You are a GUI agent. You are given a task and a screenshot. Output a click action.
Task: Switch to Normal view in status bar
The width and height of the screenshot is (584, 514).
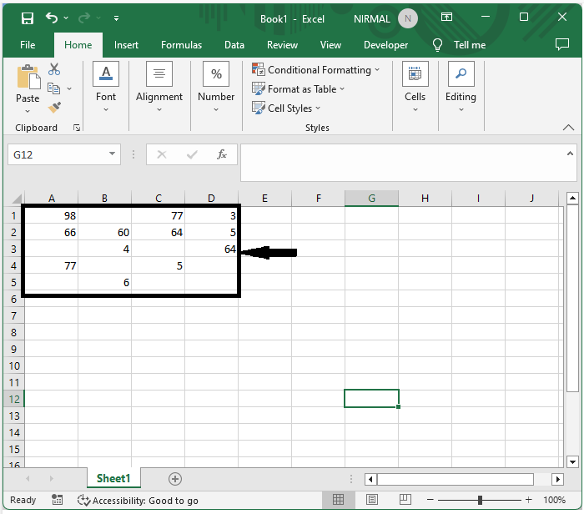[x=338, y=500]
